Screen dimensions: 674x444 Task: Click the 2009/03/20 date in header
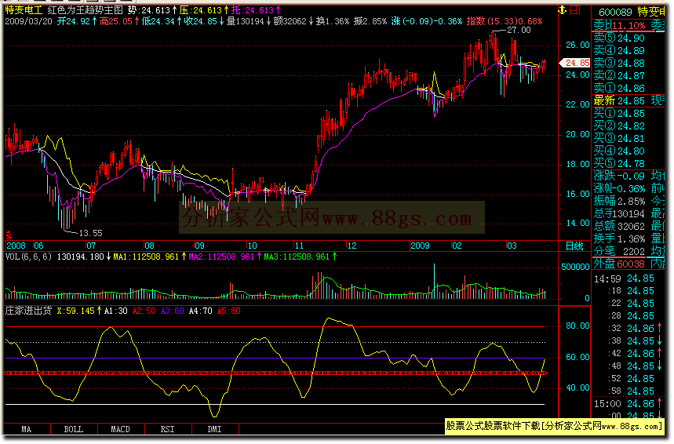(x=28, y=21)
